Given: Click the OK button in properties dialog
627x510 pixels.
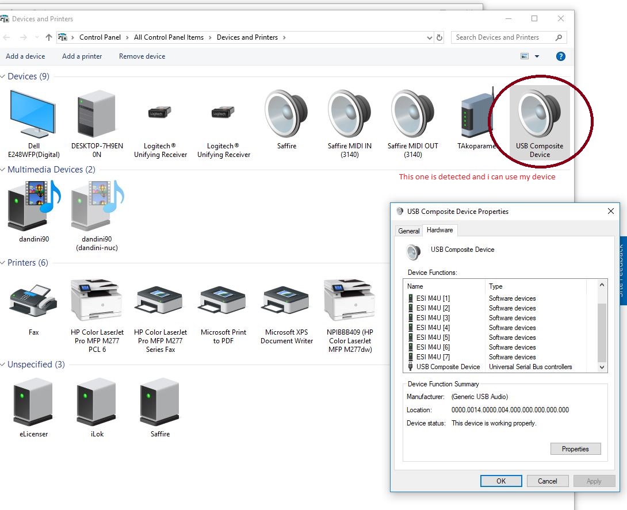Looking at the screenshot, I should point(501,481).
